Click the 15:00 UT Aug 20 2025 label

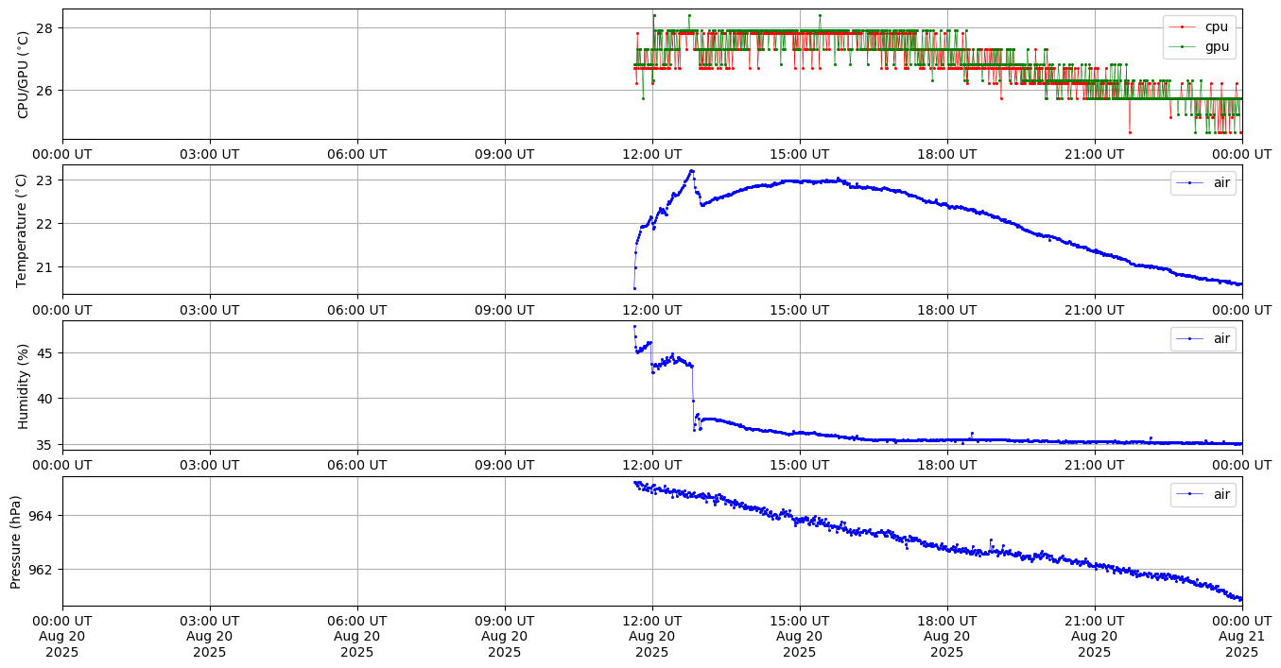click(x=800, y=636)
